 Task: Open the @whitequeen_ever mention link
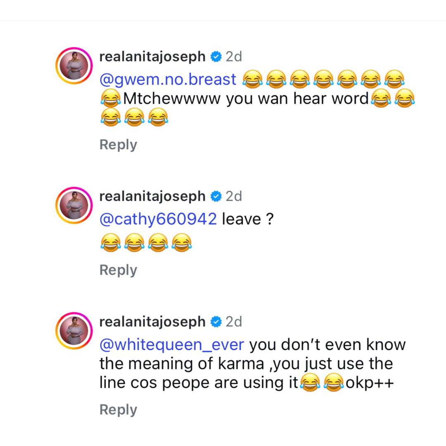coord(172,344)
